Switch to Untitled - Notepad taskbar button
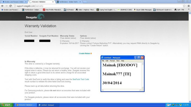191x107 pixels. (x=48, y=105)
